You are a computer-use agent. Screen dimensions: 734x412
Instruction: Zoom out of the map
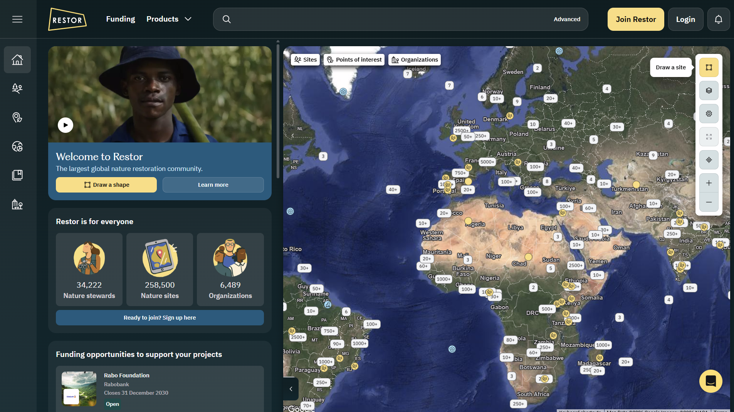(709, 202)
